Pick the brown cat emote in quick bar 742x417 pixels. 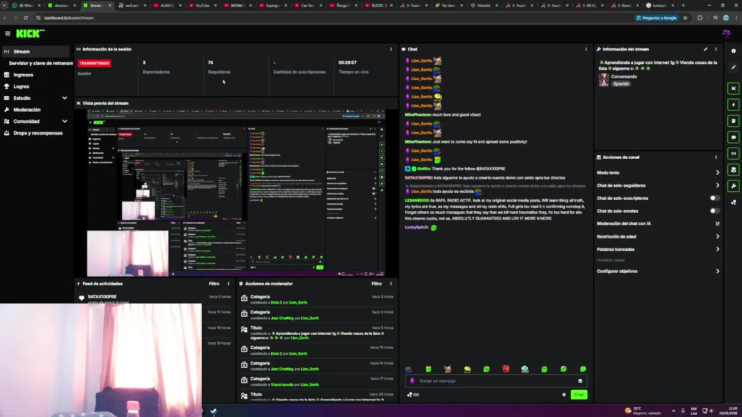click(448, 369)
